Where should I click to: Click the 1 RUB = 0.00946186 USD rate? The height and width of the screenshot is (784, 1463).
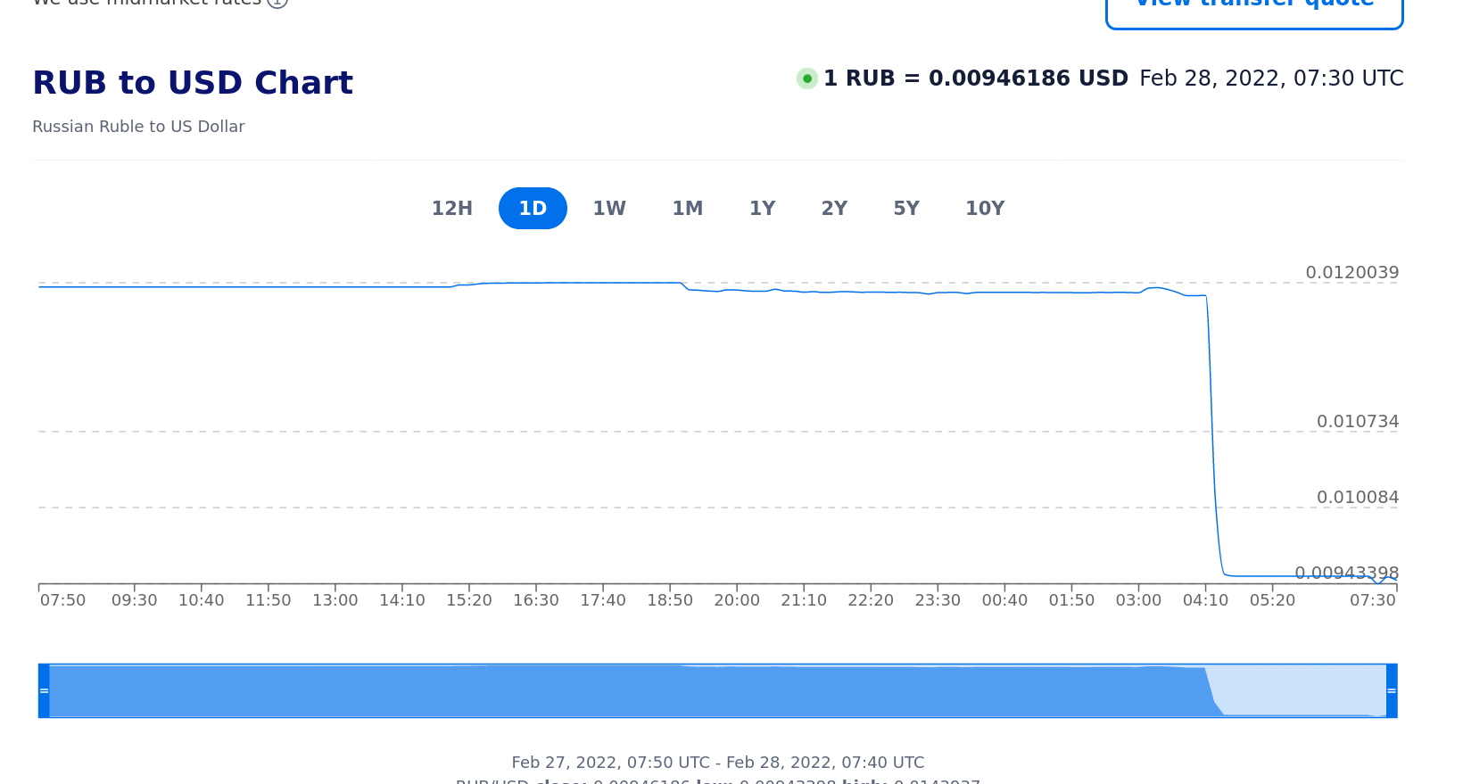click(975, 78)
